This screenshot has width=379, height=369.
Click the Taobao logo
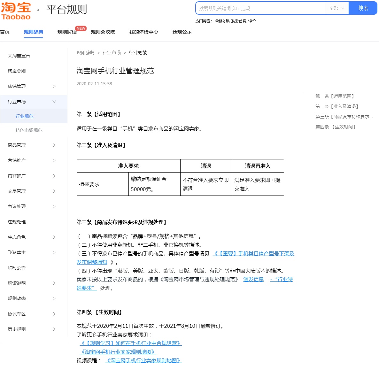click(x=16, y=11)
